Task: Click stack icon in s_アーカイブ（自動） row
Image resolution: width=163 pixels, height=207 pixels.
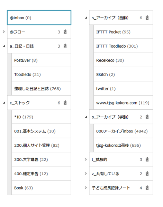Action: 147,18
